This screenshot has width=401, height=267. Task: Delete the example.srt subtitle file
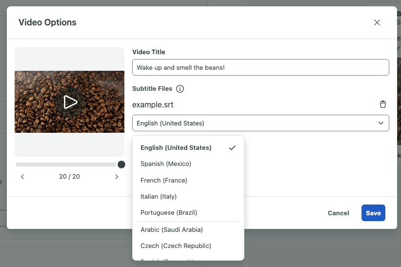[x=383, y=104]
